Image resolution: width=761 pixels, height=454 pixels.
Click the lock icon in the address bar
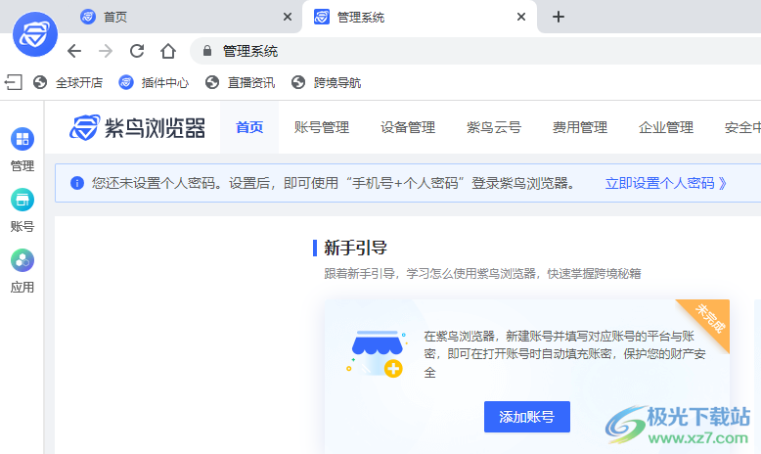pos(207,51)
